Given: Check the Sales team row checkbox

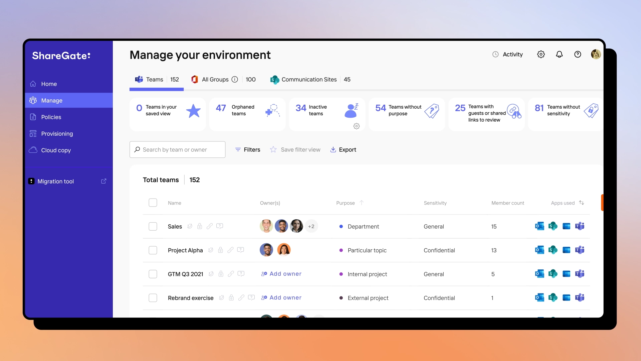Looking at the screenshot, I should [x=153, y=226].
